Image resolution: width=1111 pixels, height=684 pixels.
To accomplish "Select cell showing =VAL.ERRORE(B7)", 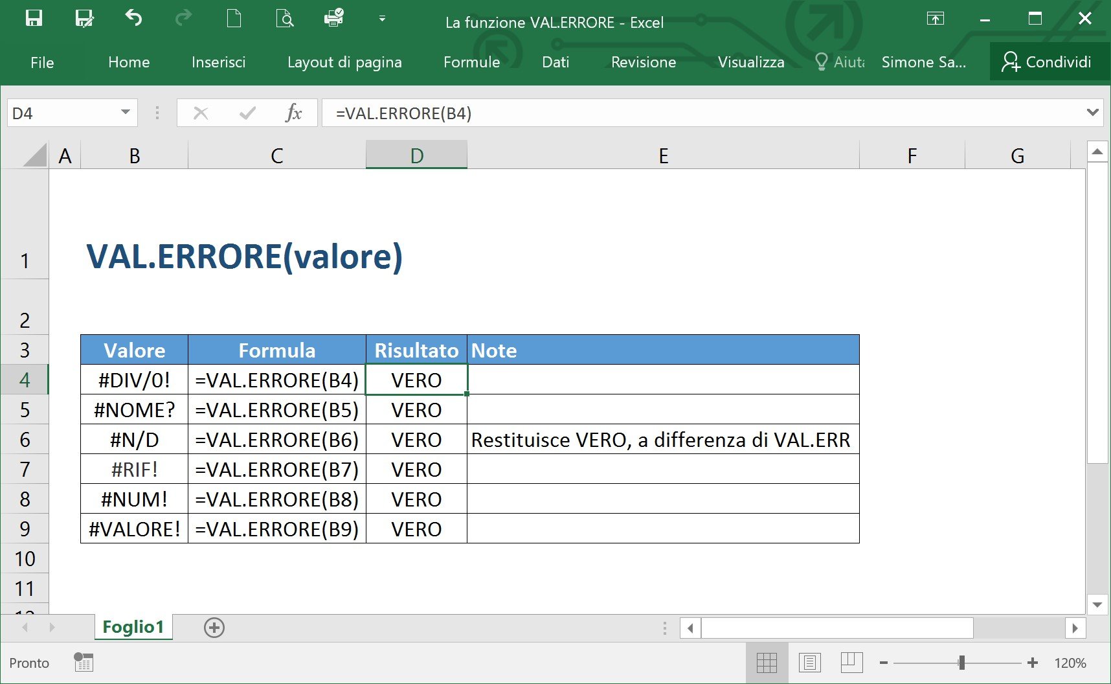I will [277, 469].
